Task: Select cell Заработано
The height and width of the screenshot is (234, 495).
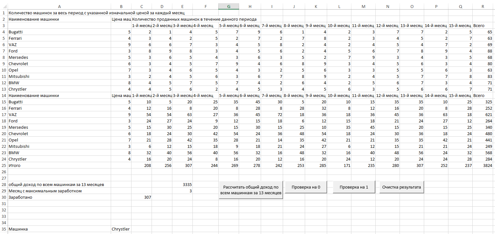Action: click(x=59, y=197)
